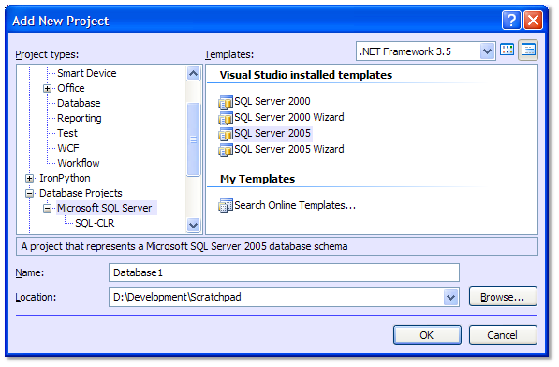Select Reporting project type
This screenshot has width=559, height=367.
(x=80, y=118)
